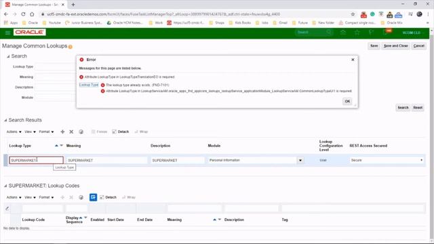Go back in browser history
Screen dimensions: 434x244
click(x=6, y=14)
